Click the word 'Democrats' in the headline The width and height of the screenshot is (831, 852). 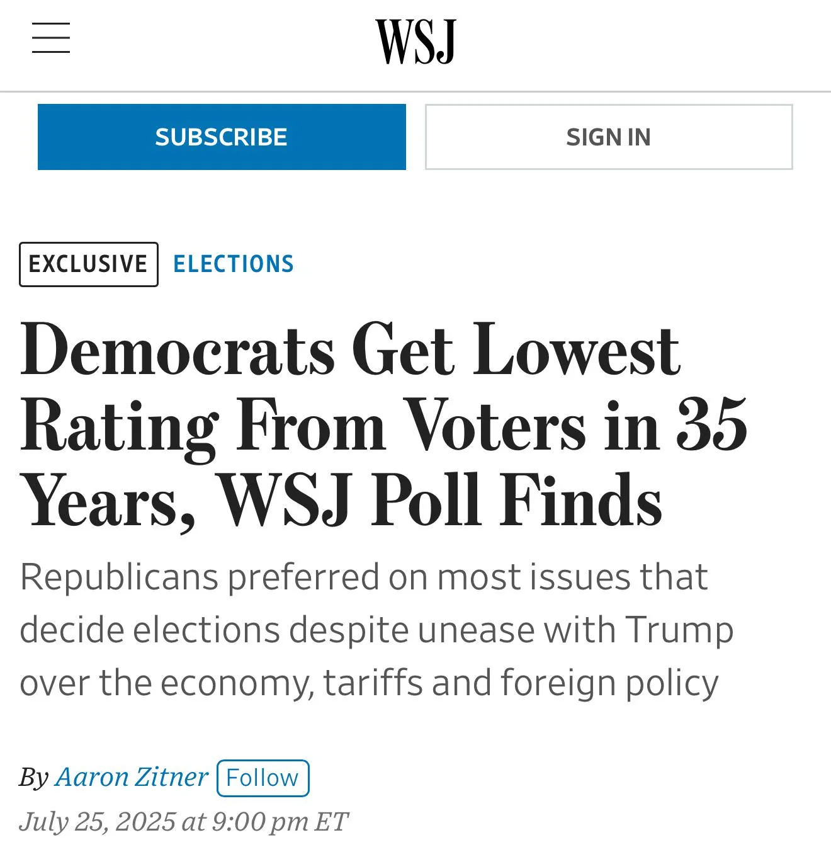click(178, 350)
